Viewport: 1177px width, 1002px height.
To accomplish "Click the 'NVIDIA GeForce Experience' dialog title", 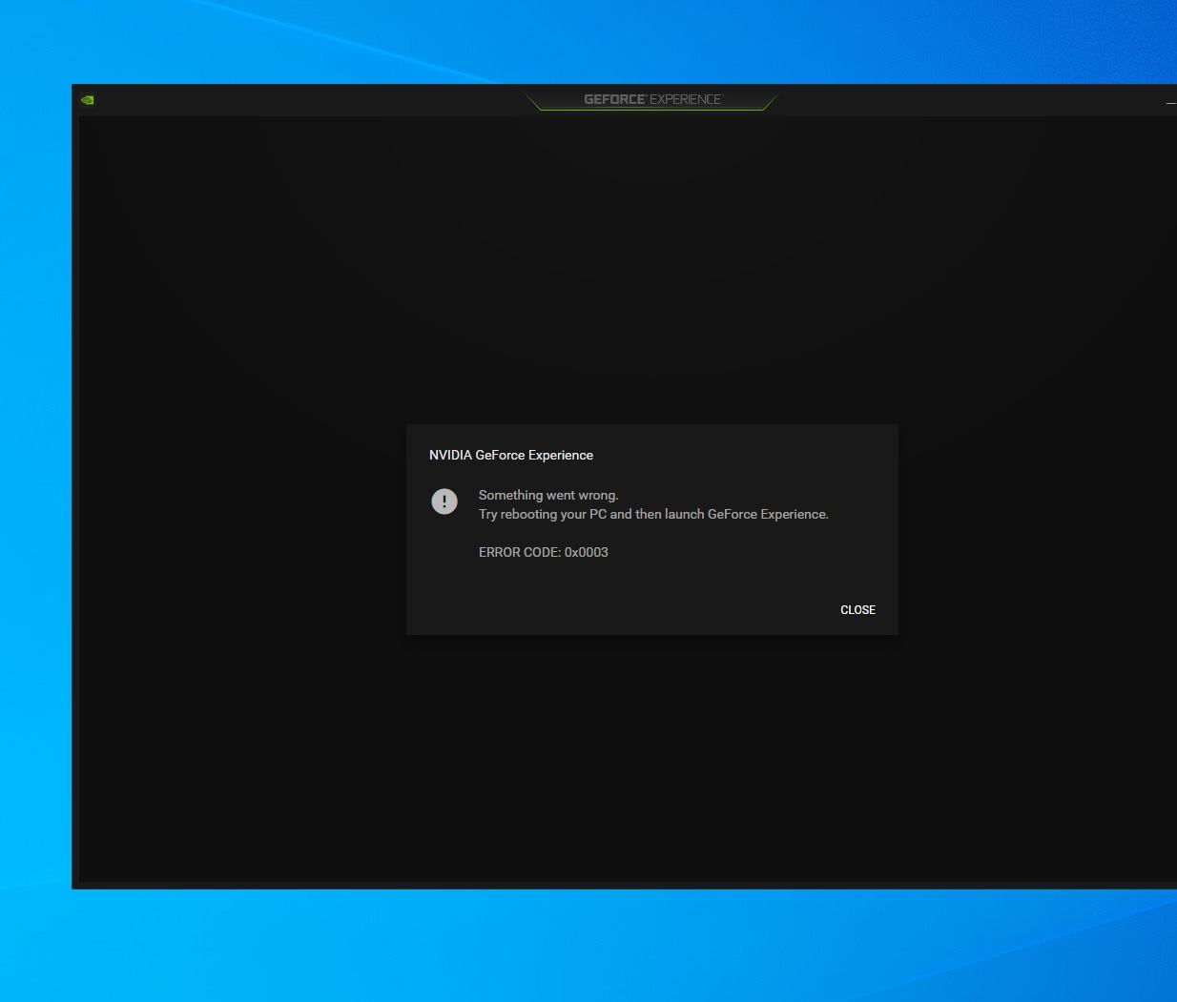I will click(x=511, y=455).
